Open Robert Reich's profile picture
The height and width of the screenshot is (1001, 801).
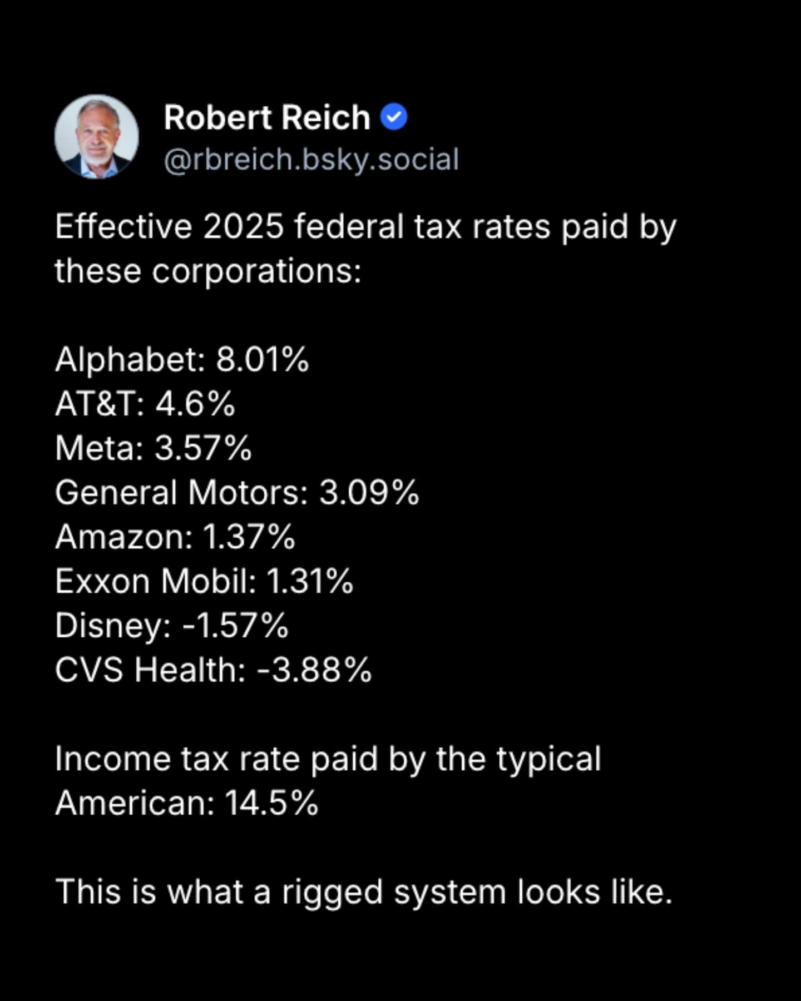[x=96, y=137]
